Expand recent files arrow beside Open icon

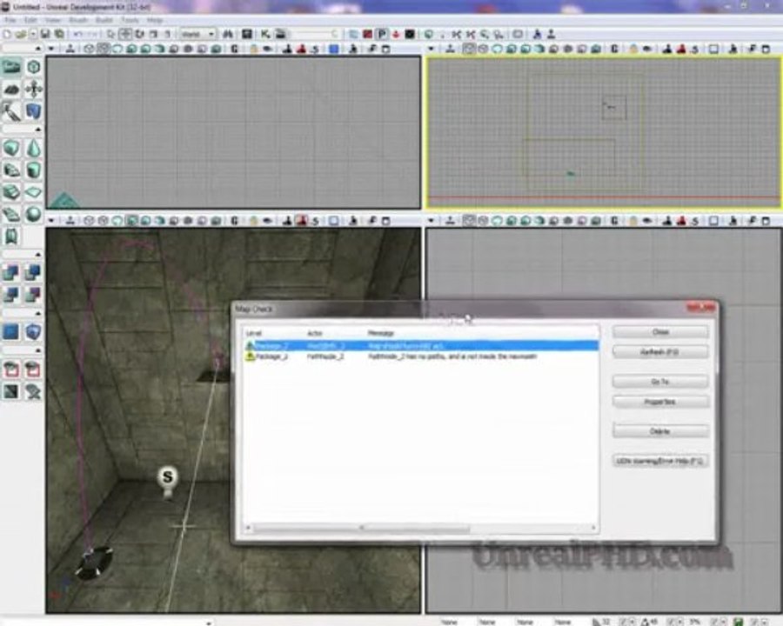33,34
